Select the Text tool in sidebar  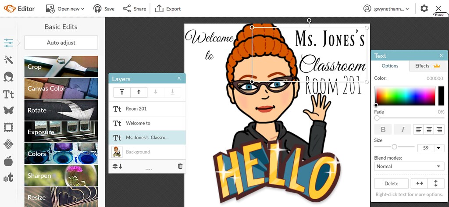point(8,94)
